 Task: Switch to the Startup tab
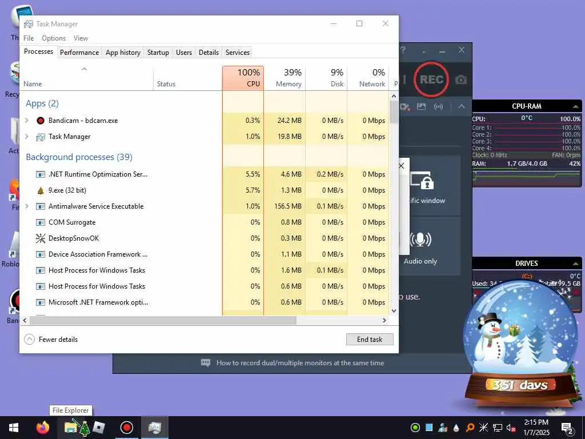tap(158, 52)
